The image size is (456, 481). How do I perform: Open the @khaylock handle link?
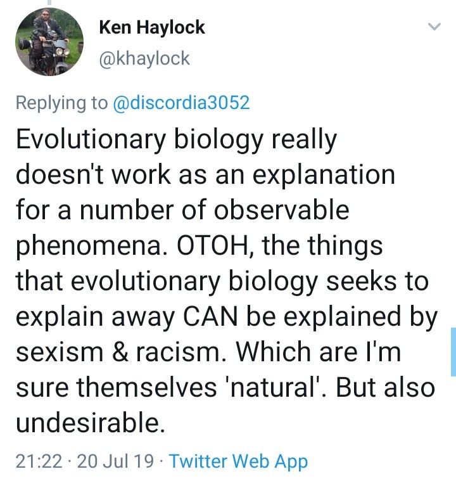[x=144, y=59]
